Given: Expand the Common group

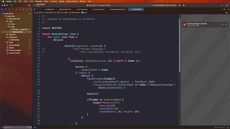Looking at the screenshot, I should [x=6, y=35].
